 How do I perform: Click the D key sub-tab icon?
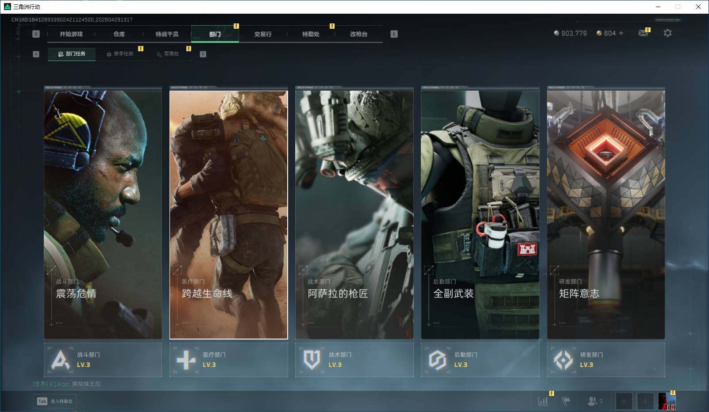click(203, 54)
